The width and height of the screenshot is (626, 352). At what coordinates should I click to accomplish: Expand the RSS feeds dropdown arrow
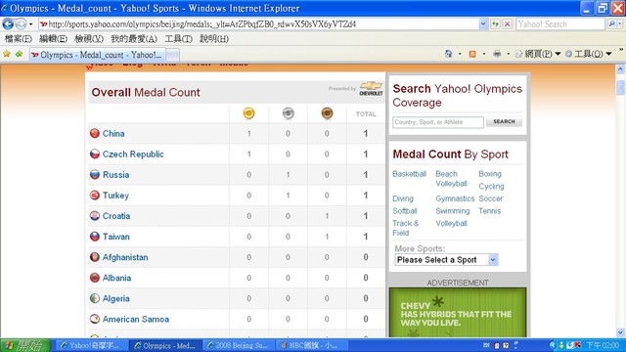tap(484, 54)
